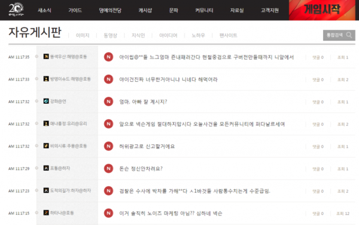
Task: Switch to the 노하우 board tab
Action: 198,35
